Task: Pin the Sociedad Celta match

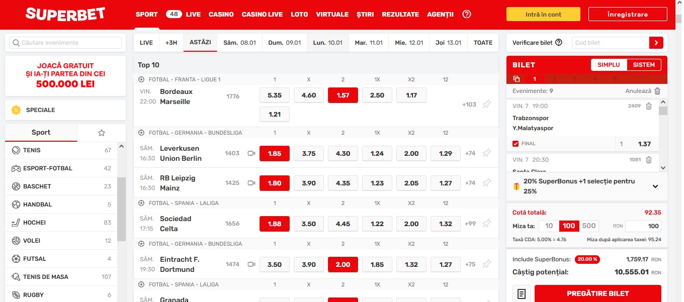Action: [x=486, y=224]
